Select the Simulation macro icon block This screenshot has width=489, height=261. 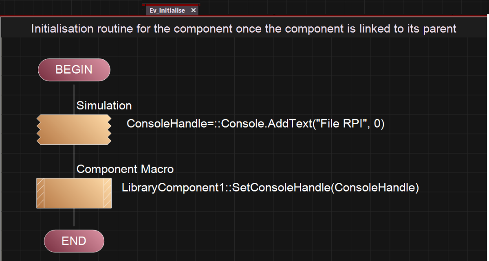(x=74, y=130)
